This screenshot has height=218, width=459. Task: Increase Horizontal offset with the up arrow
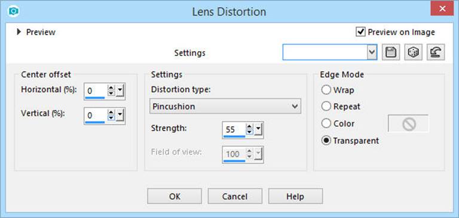coord(111,88)
